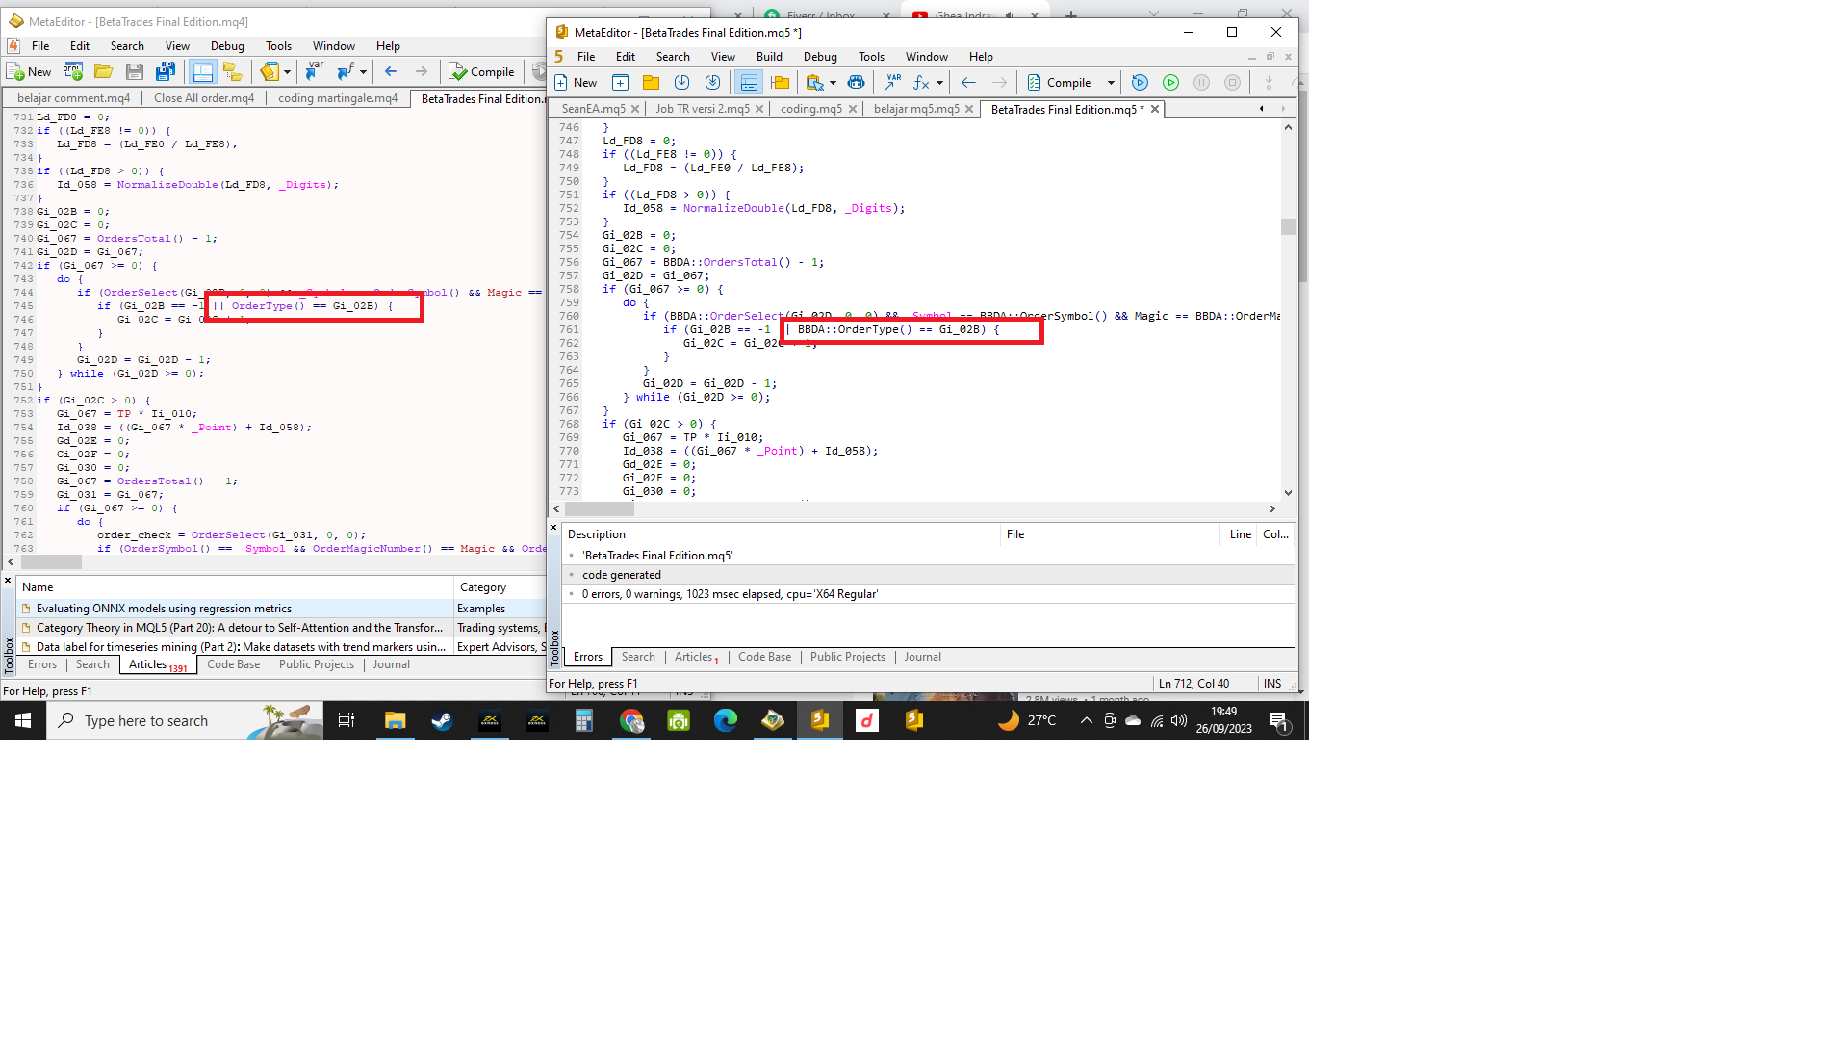The width and height of the screenshot is (1848, 1040).
Task: Click New in the MetaEditor 5 toolbar
Action: 576,83
